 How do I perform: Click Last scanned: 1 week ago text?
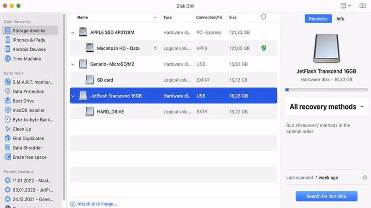312,177
